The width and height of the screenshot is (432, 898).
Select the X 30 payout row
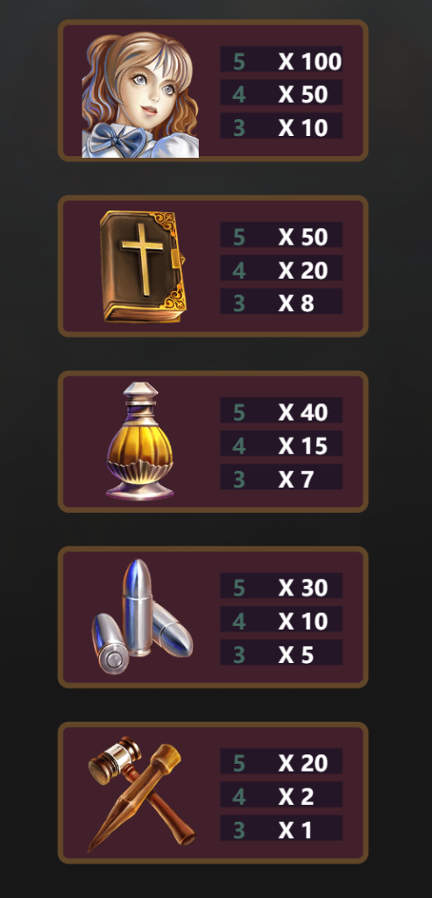[x=281, y=585]
